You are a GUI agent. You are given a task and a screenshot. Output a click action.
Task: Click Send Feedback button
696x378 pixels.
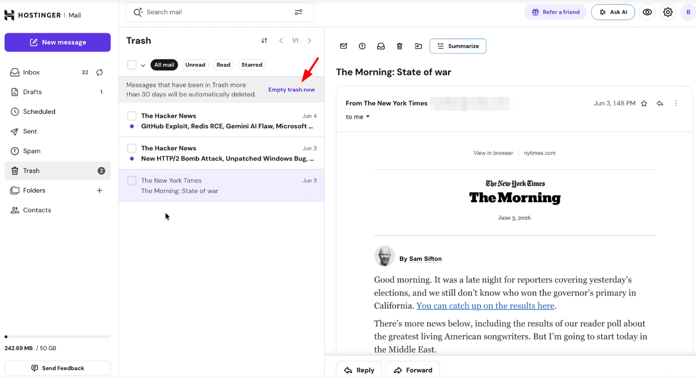tap(57, 368)
